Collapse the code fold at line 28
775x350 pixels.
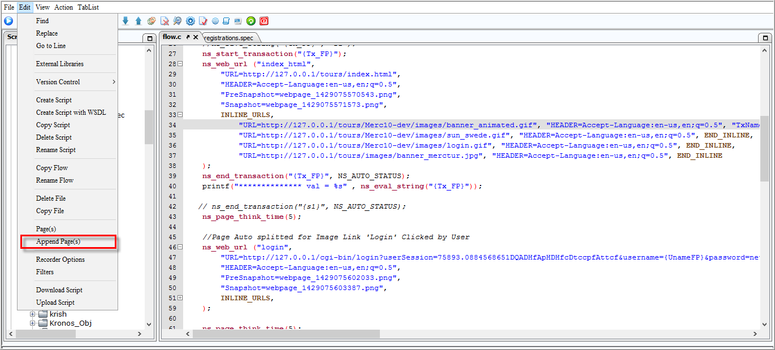(180, 64)
